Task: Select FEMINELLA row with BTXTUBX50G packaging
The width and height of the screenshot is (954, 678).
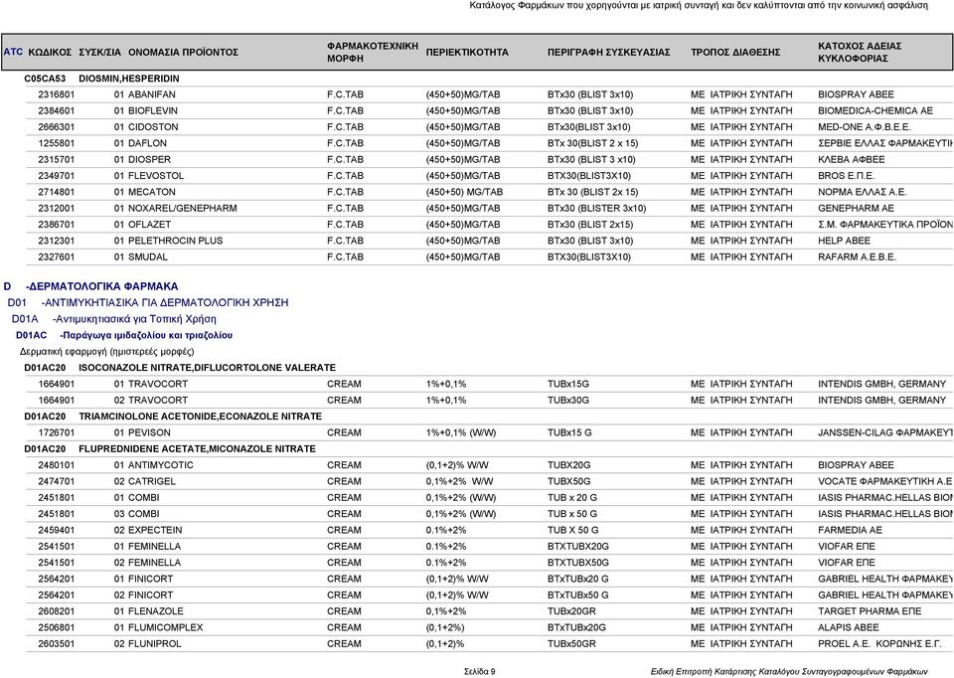Action: point(489,563)
